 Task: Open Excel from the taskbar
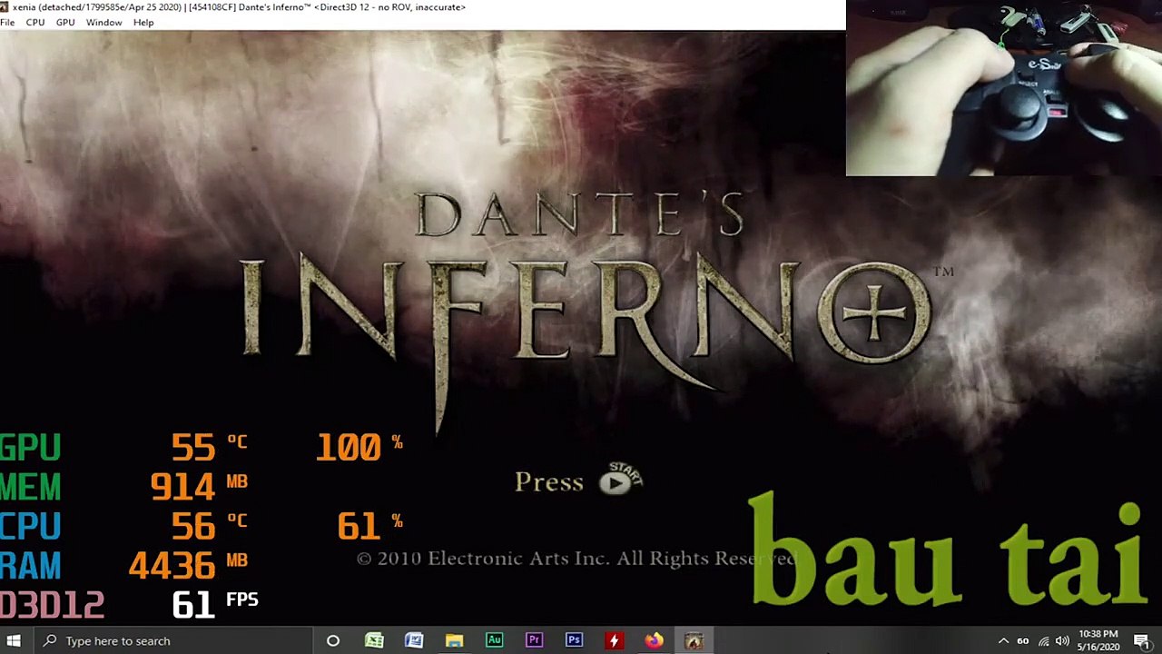(x=374, y=641)
